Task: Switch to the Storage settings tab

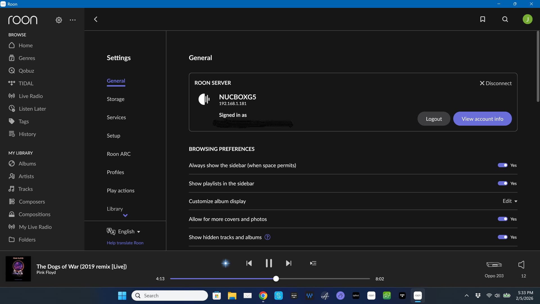Action: tap(115, 99)
